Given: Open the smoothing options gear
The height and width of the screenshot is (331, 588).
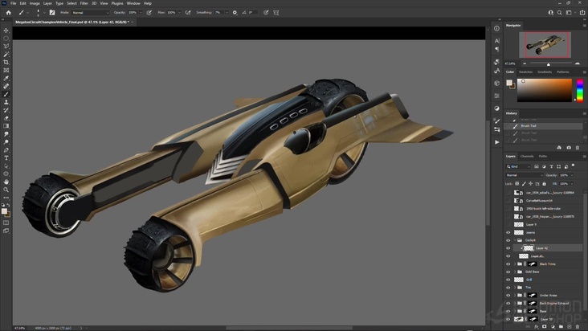Looking at the screenshot, I should pyautogui.click(x=235, y=12).
